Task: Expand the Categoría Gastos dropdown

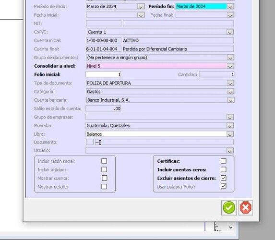Action: (x=230, y=92)
